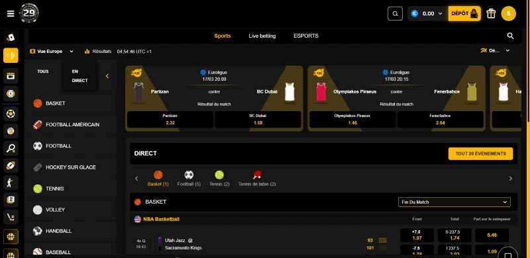The height and width of the screenshot is (258, 530).
Task: Open the gift box promotions icon
Action: point(491,13)
